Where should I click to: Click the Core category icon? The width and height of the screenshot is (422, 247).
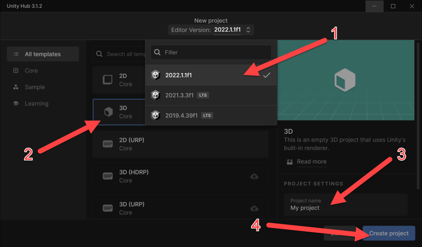click(16, 70)
